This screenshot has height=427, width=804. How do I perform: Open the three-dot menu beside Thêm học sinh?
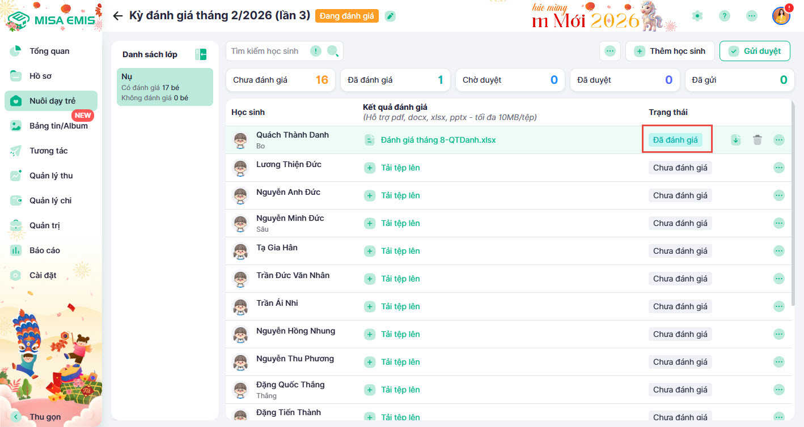[x=610, y=51]
